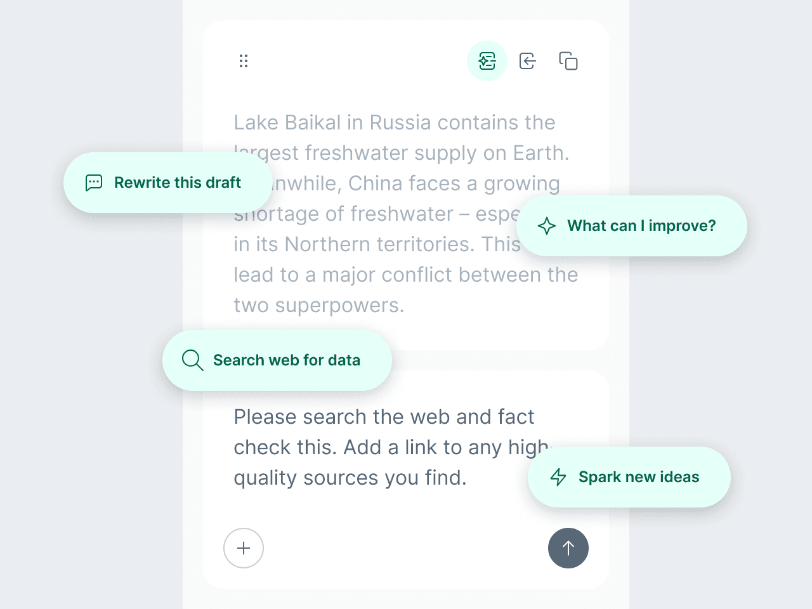Screen dimensions: 812x609
Task: Choose the "What can I improve?" suggestion
Action: pyautogui.click(x=641, y=226)
